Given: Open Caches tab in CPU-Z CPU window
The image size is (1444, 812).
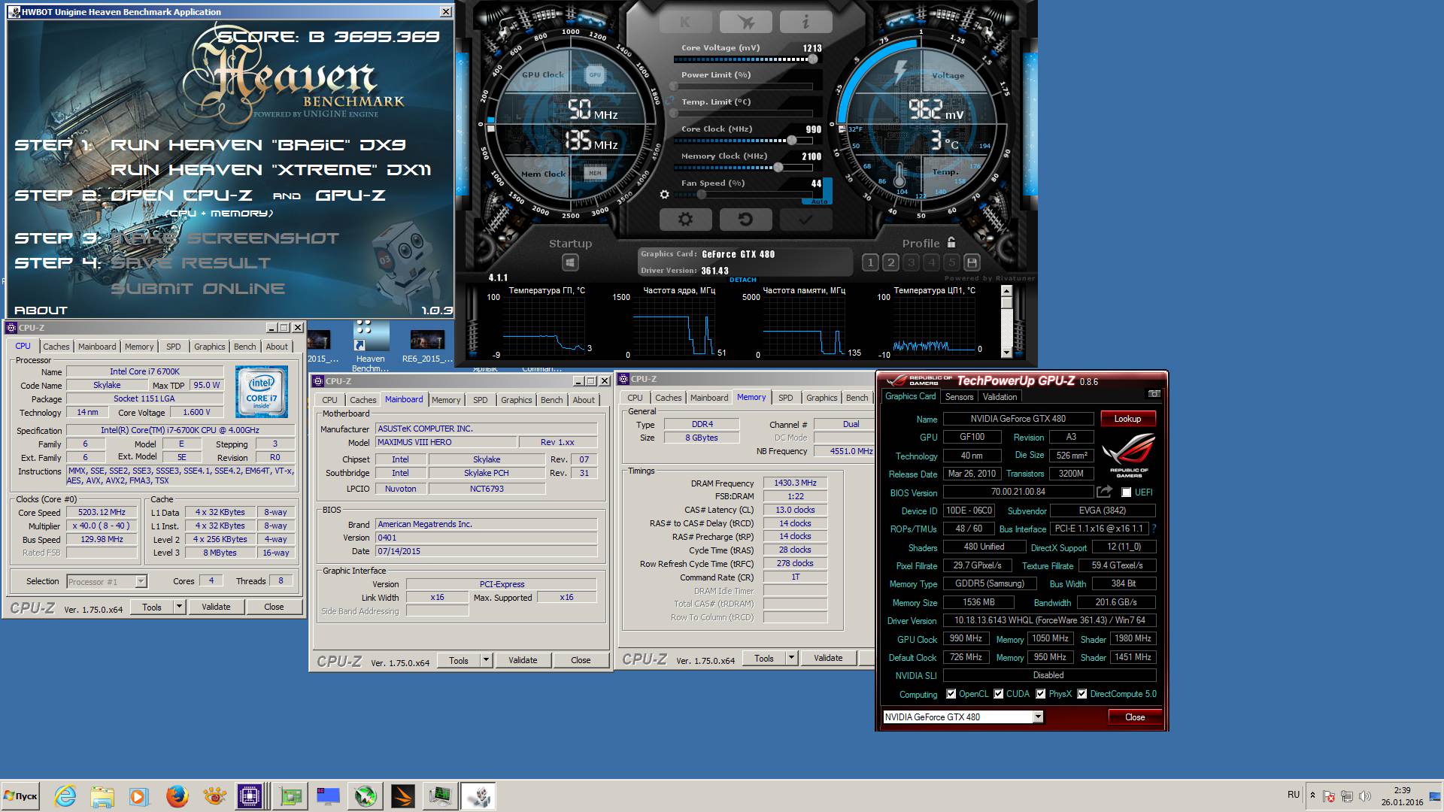Looking at the screenshot, I should coord(56,346).
